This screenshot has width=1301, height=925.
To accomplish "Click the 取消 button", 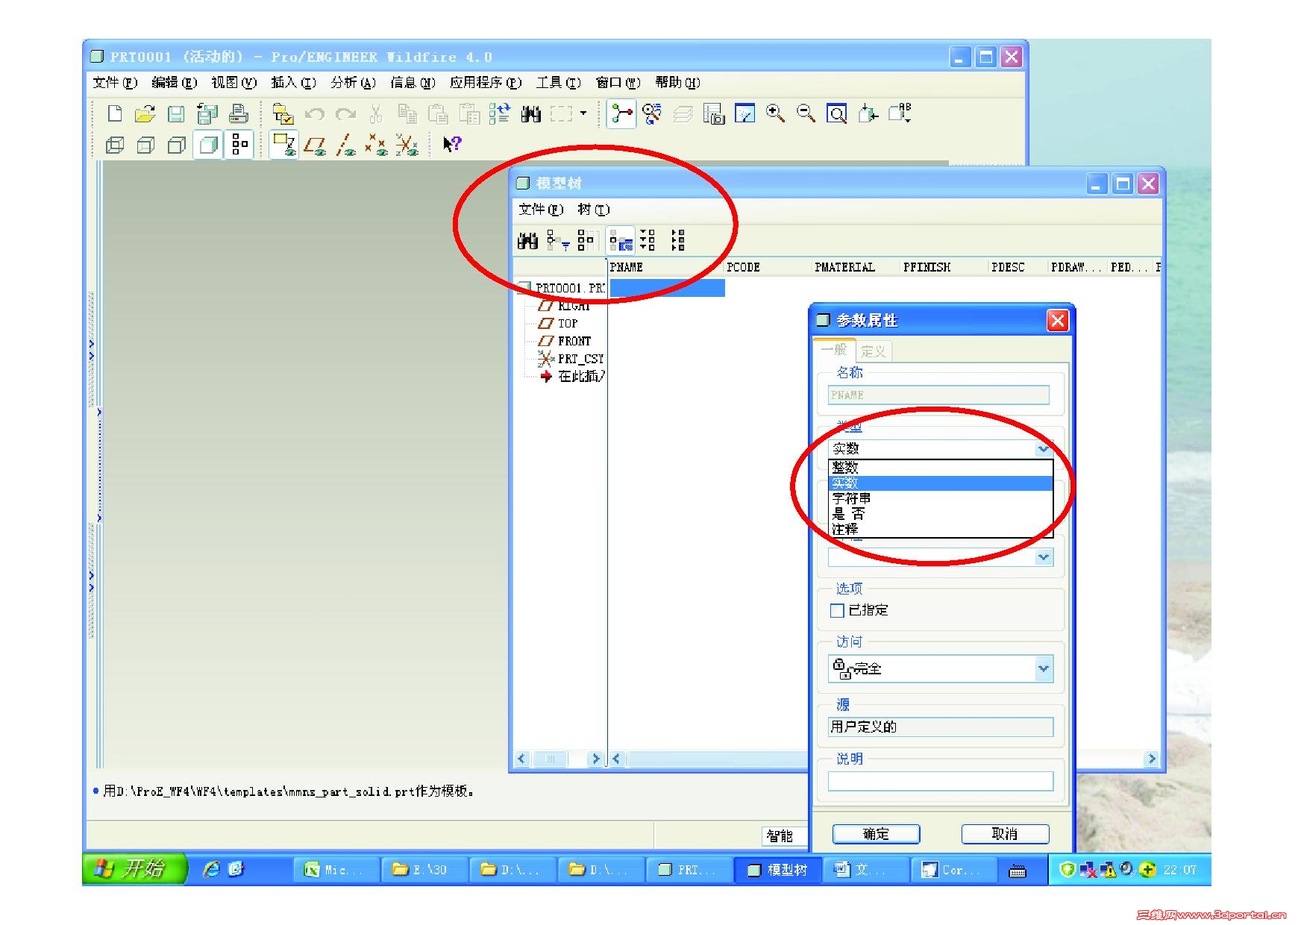I will click(x=1005, y=834).
